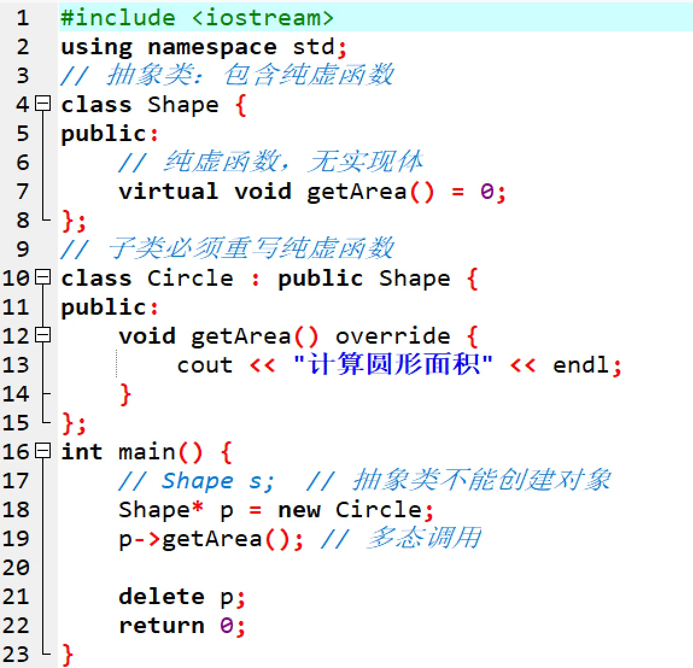Select line number 13 in the gutter
Image resolution: width=693 pixels, height=668 pixels.
pyautogui.click(x=16, y=365)
